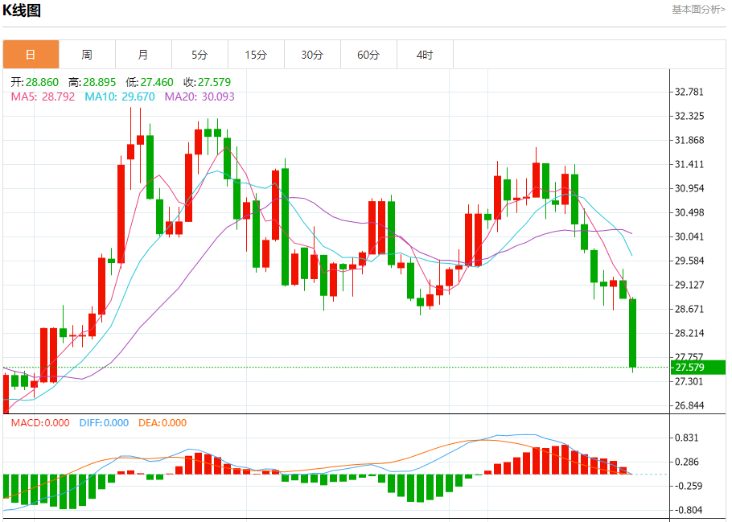The width and height of the screenshot is (732, 522).
Task: Show the 30分 interval chart
Action: pos(312,55)
